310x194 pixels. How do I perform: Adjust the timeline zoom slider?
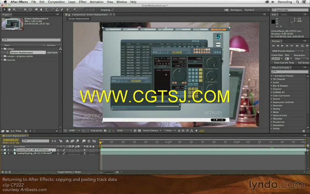pos(109,172)
